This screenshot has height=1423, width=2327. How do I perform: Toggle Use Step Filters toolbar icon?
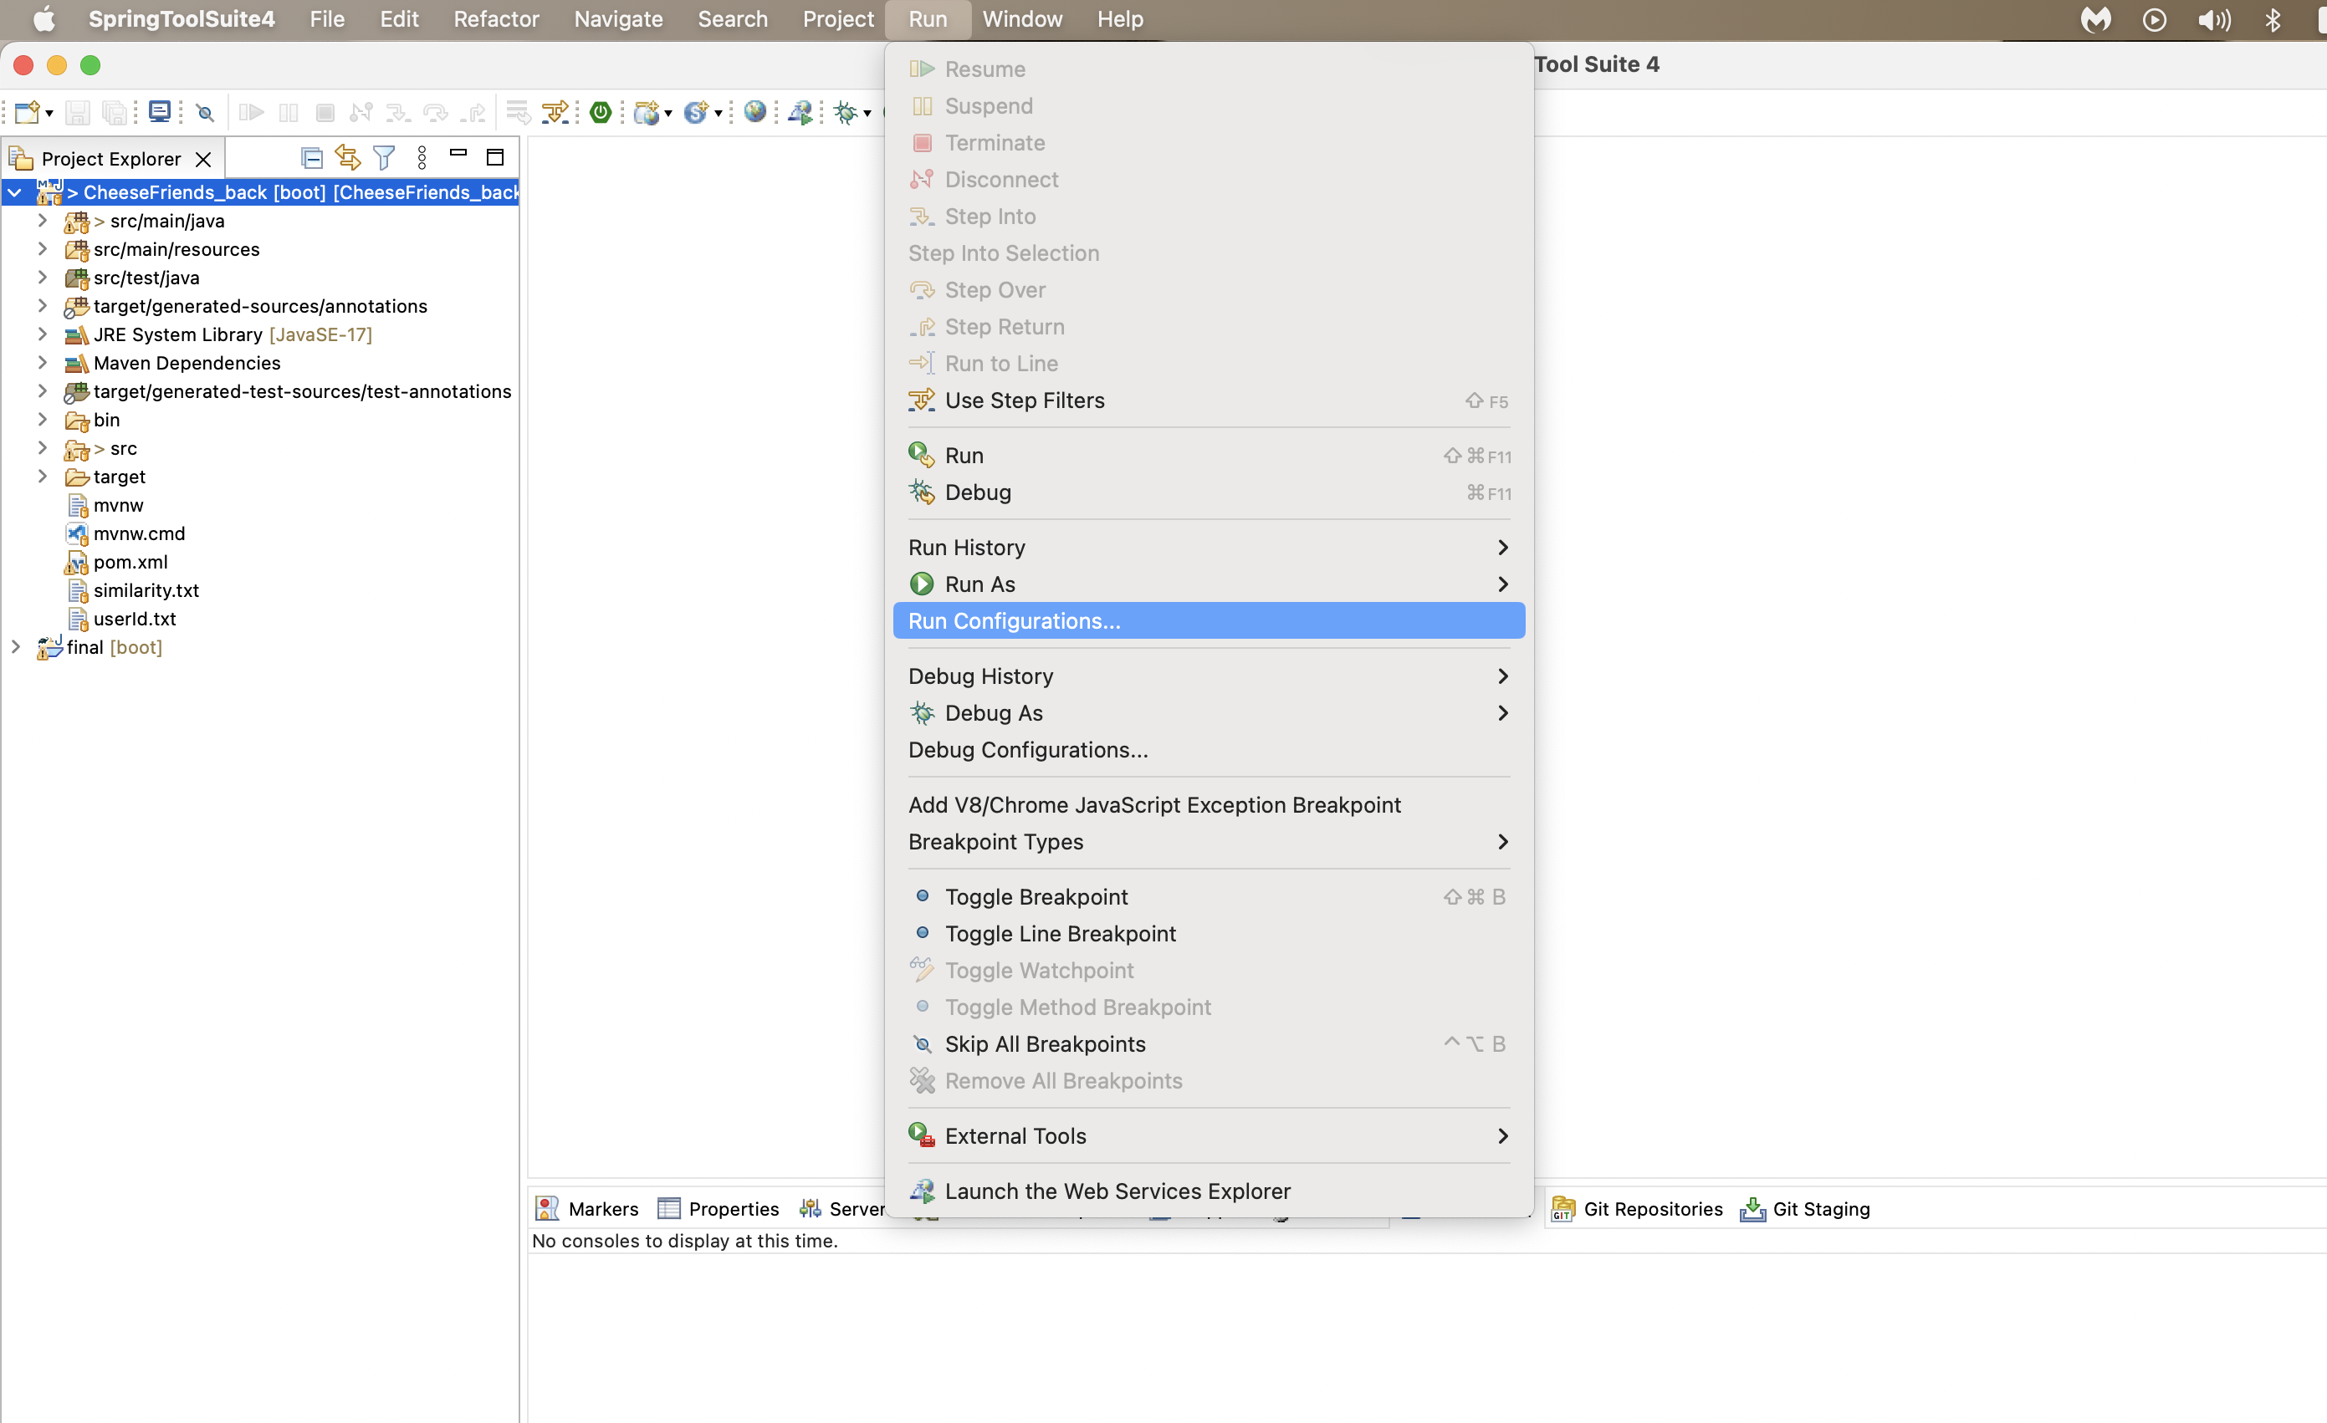[555, 112]
